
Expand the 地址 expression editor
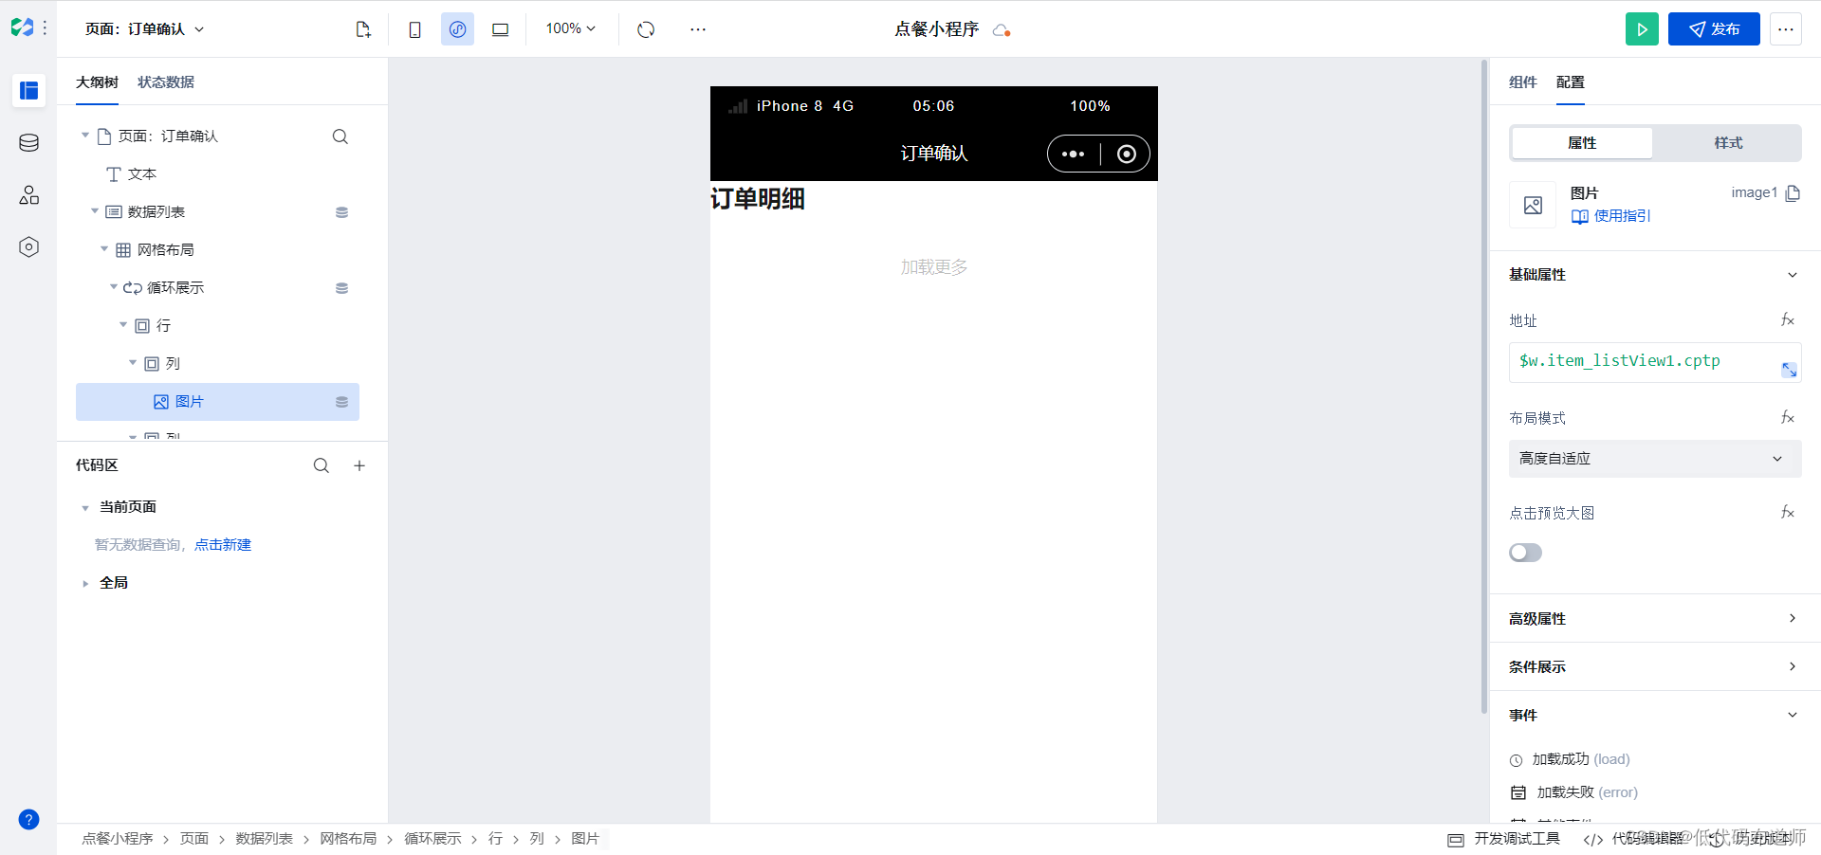click(1789, 370)
